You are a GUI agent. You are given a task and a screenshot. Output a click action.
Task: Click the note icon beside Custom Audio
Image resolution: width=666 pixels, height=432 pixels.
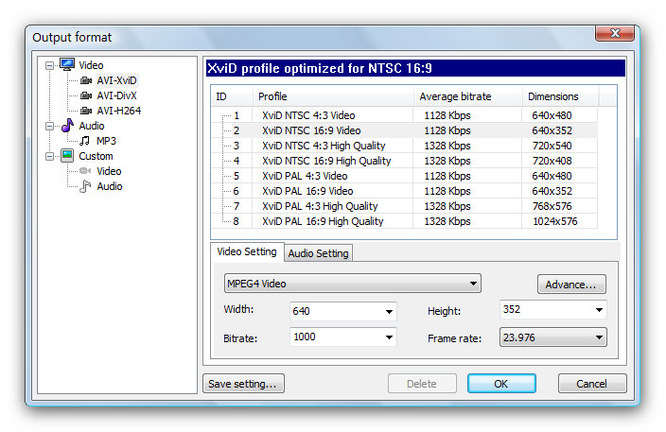(x=85, y=186)
